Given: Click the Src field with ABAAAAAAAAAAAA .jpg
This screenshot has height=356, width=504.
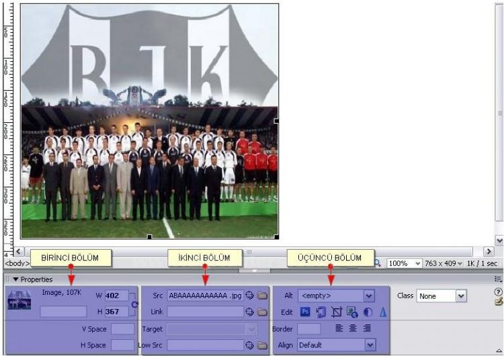Looking at the screenshot, I should [206, 296].
